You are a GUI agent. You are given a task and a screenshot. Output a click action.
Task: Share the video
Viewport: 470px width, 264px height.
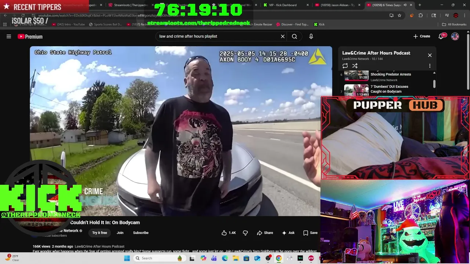265,233
